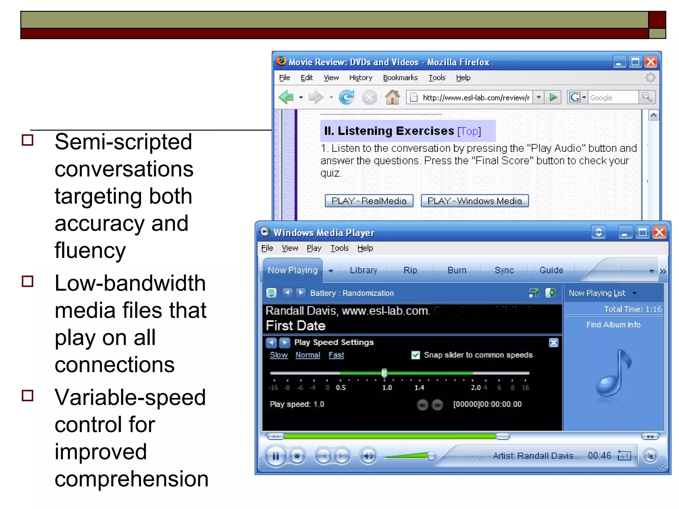The width and height of the screenshot is (679, 509).
Task: Open the Media Player Tools menu
Action: [x=339, y=248]
